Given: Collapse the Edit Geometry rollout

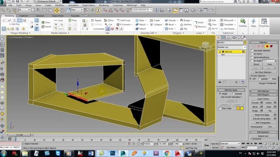Looking at the screenshot, I should [263, 132].
